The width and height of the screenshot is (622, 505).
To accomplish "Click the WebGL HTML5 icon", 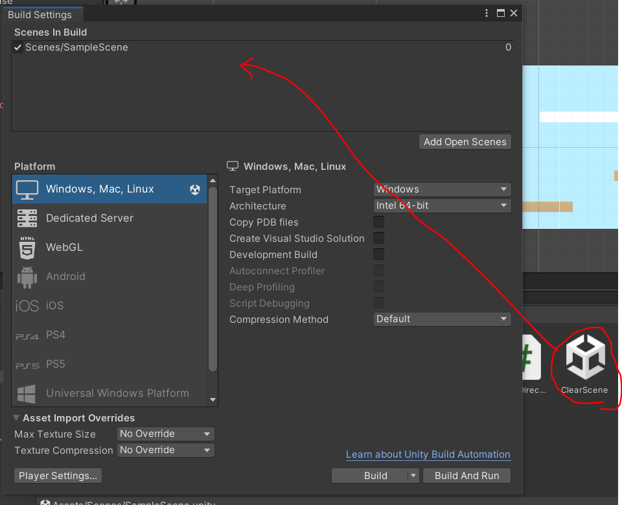I will point(27,248).
